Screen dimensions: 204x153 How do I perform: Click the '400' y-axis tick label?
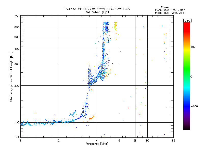tap(17, 49)
